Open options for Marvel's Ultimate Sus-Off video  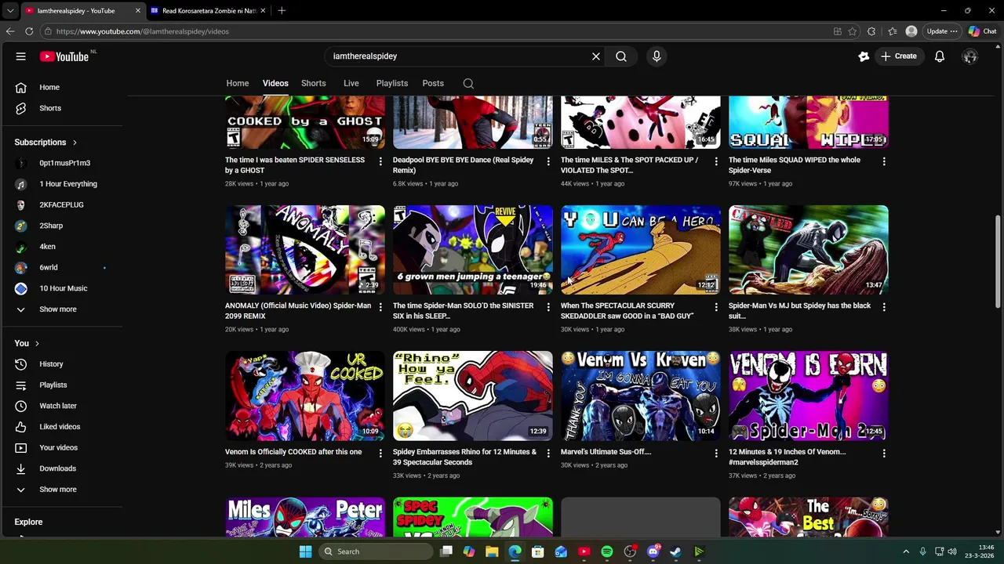(716, 453)
